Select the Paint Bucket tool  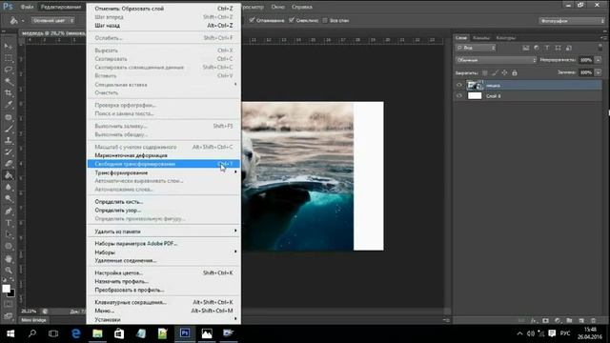[x=9, y=175]
